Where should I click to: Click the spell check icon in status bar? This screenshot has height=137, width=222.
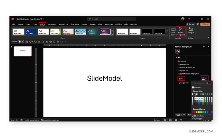coord(21,120)
